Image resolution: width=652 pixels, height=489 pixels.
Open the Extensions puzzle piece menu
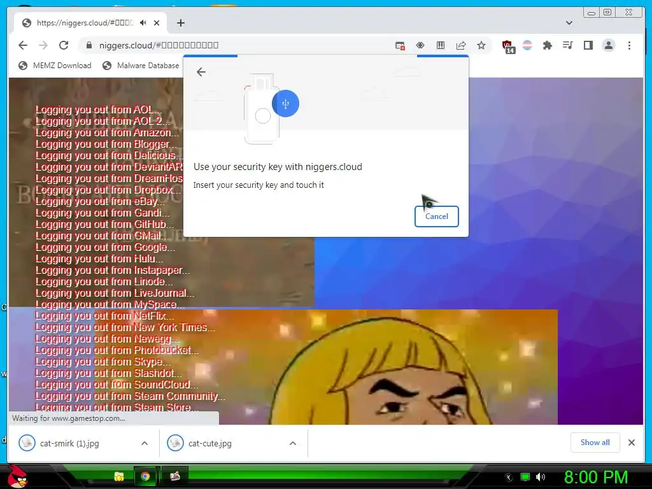[x=548, y=45]
